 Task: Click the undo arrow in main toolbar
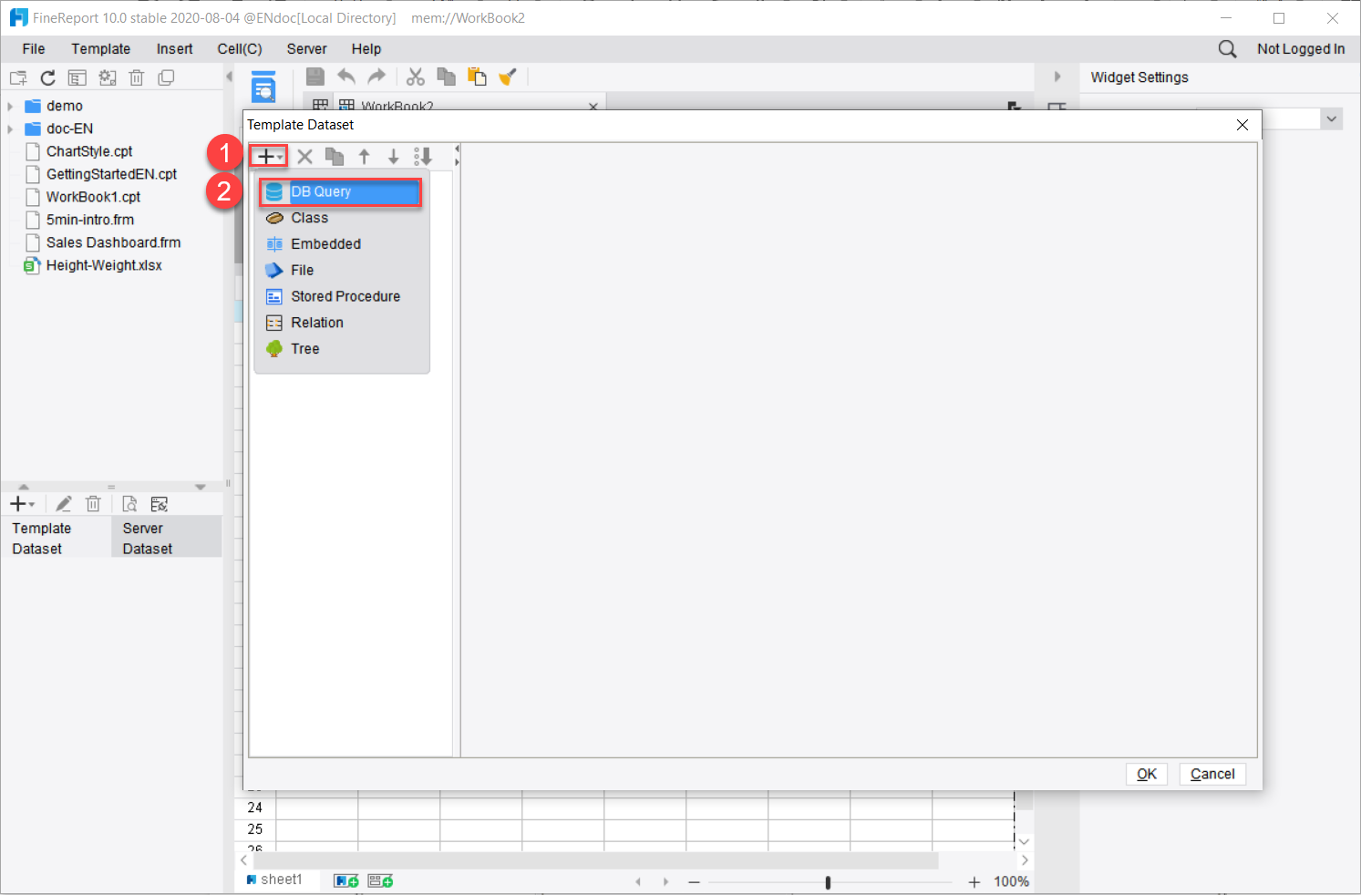coord(346,77)
